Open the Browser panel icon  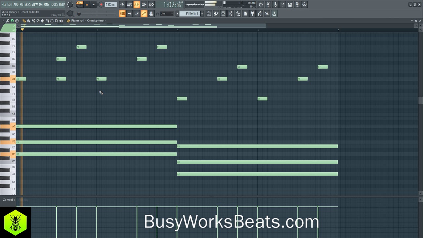tap(238, 14)
